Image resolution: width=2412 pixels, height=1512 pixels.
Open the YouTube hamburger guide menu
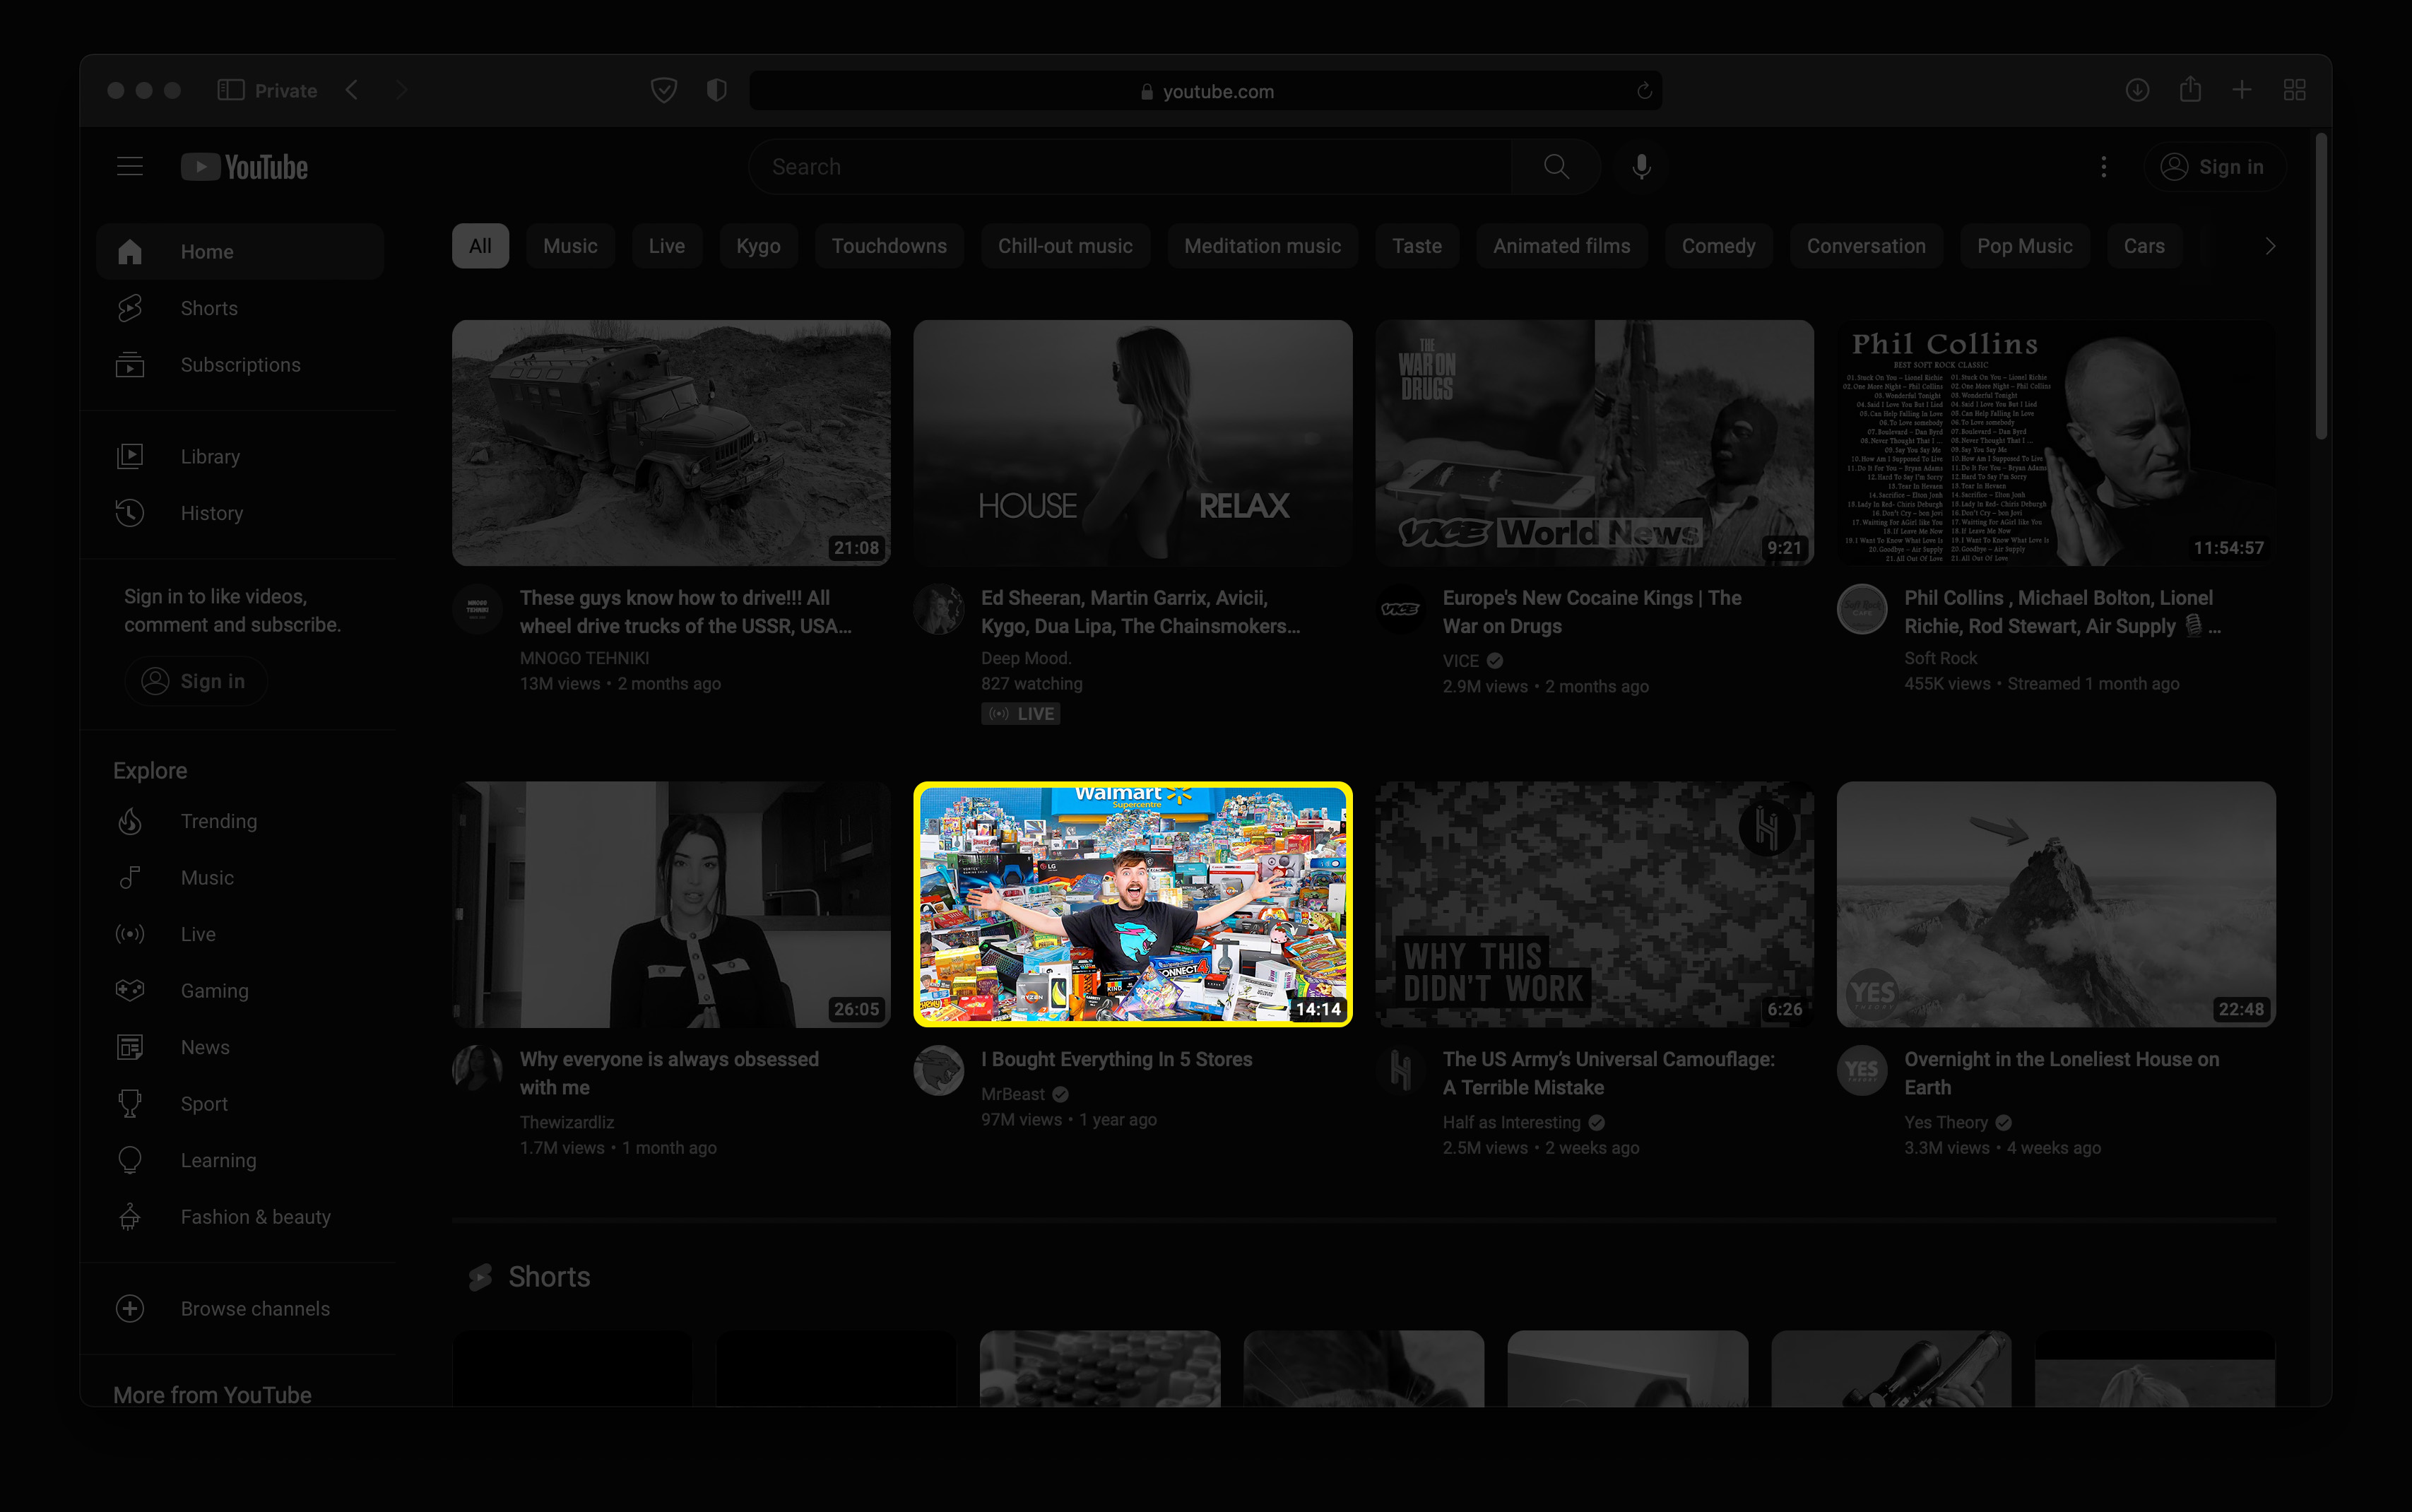[130, 166]
